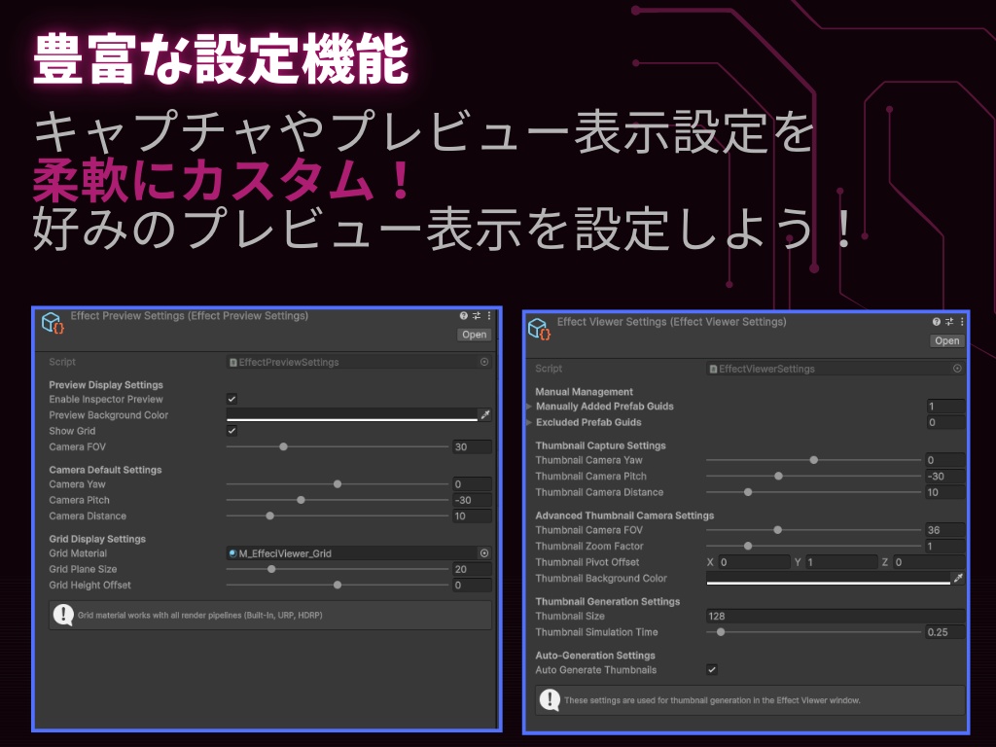Viewport: 996px width, 747px height.
Task: Open the presets icon on Effect Viewer Settings header
Action: point(948,322)
